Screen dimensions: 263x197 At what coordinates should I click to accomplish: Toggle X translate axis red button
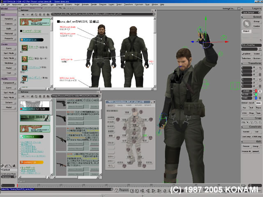255,91
